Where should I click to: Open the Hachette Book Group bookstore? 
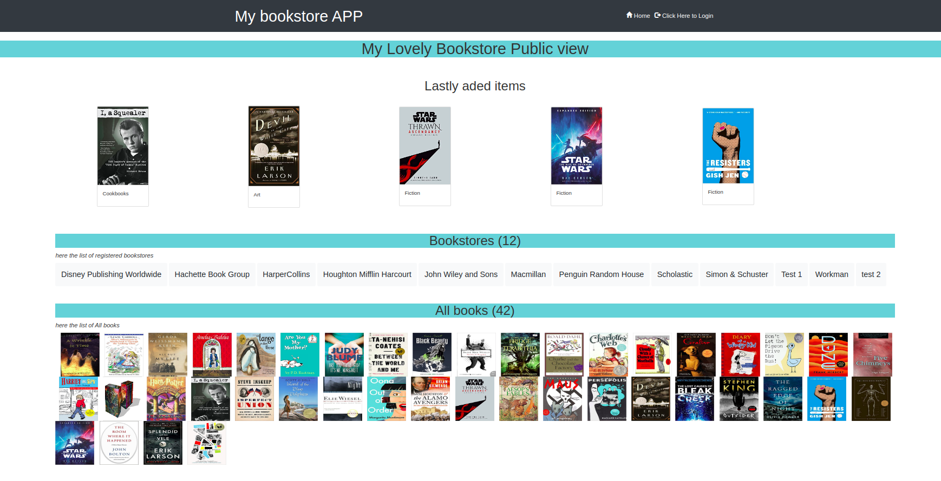point(212,274)
